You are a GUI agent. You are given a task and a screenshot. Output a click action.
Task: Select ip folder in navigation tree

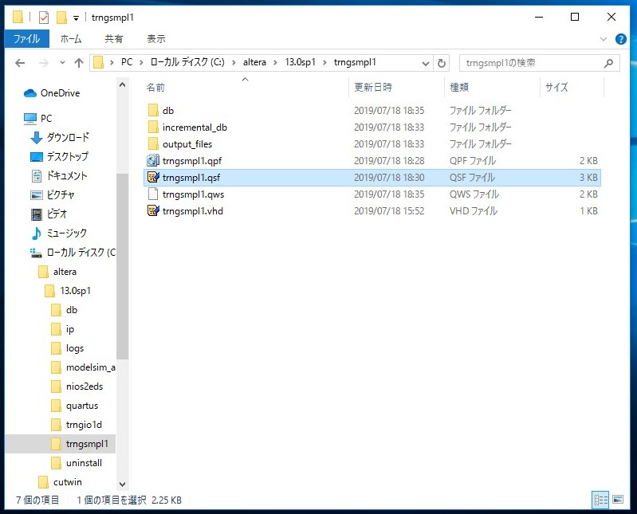[62, 329]
